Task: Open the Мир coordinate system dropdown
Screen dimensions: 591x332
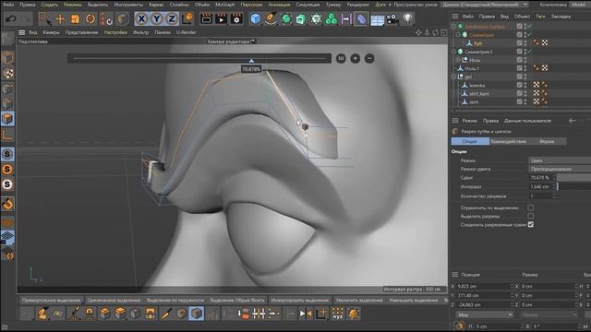Action: point(484,314)
